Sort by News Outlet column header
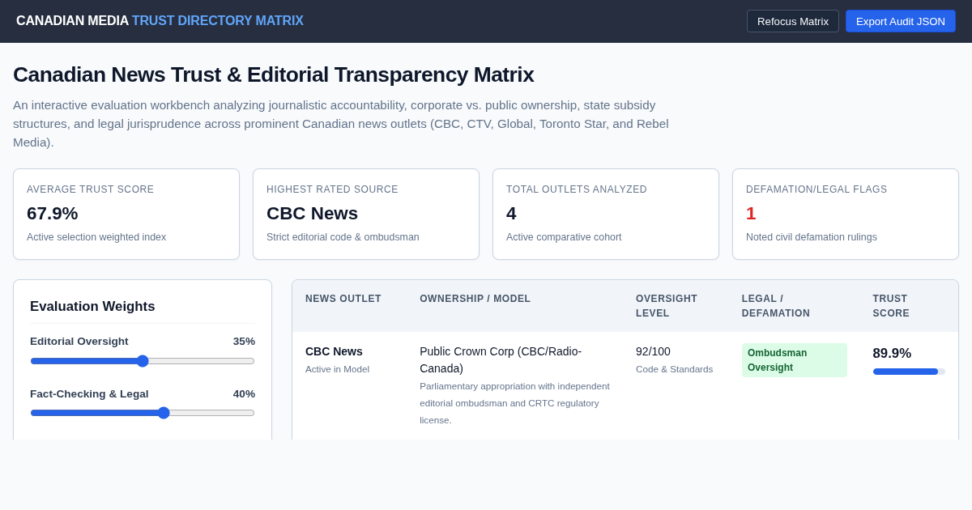Screen dimensions: 972x510 [x=343, y=299]
